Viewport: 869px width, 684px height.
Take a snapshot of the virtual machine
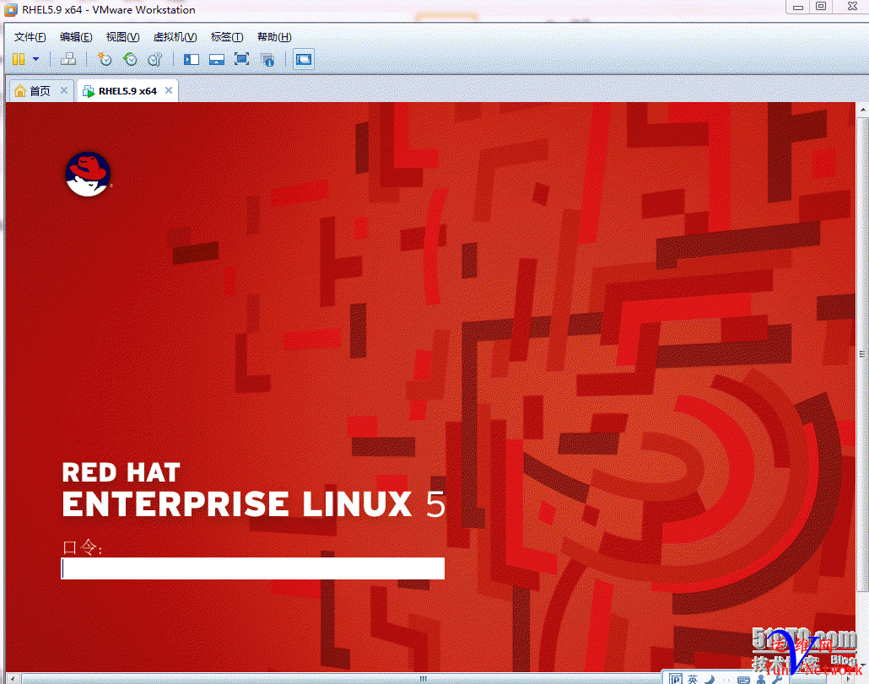[x=104, y=59]
